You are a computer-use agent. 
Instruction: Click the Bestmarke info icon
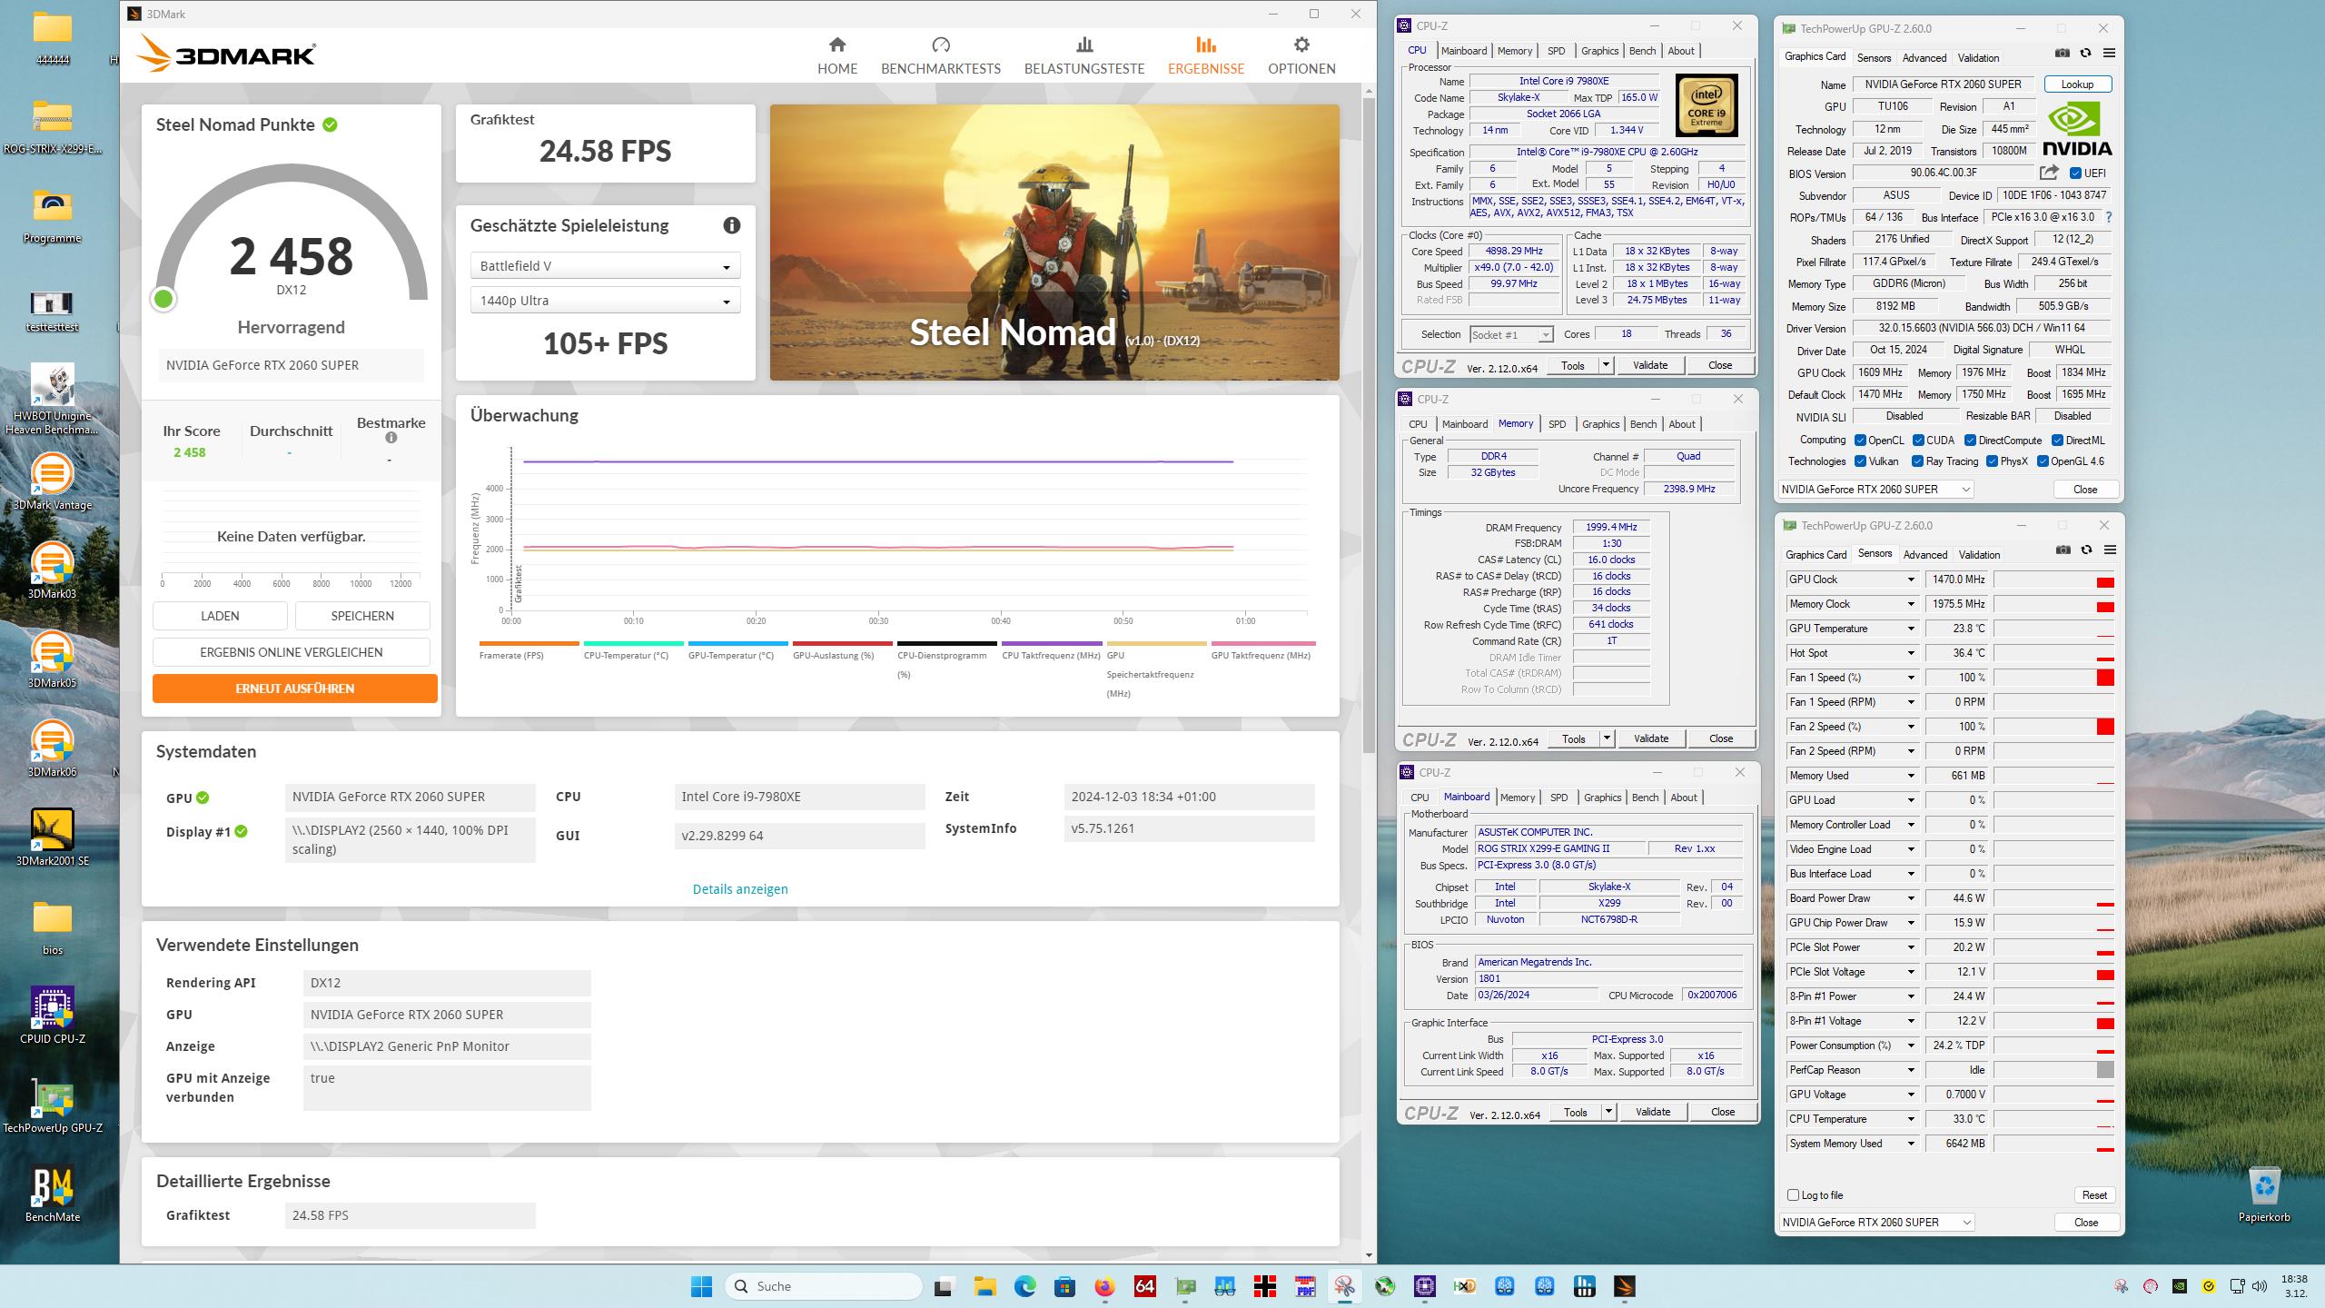[391, 438]
